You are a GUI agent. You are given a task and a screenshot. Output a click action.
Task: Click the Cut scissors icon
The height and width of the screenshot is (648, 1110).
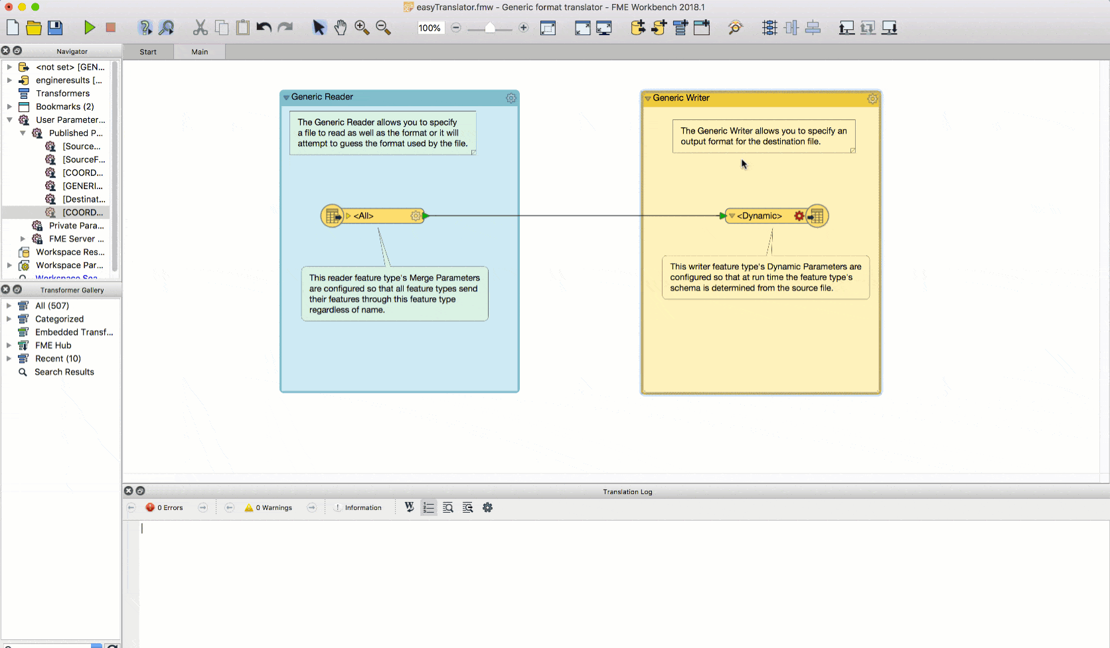(x=200, y=28)
